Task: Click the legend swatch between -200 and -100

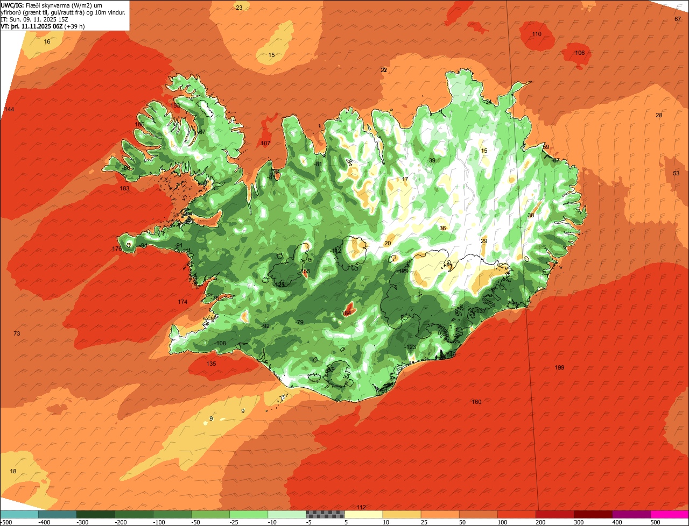Action: [x=133, y=514]
